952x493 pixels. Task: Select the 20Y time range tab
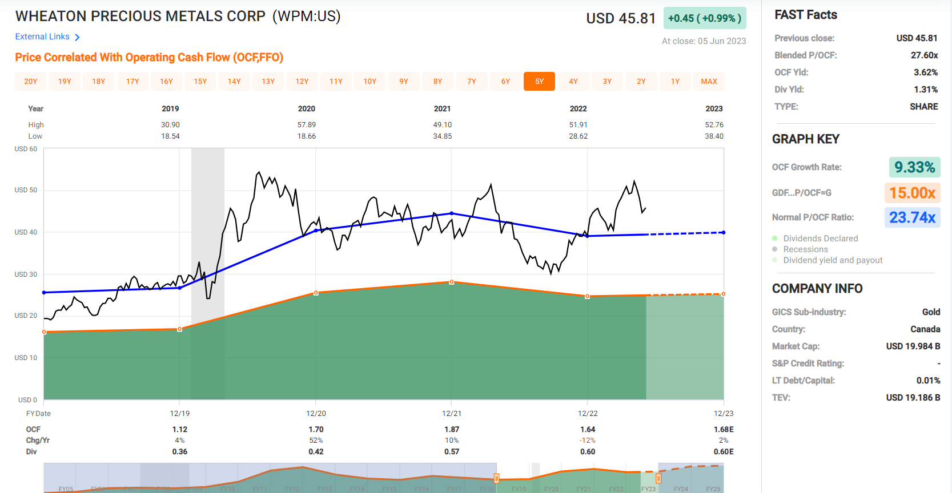(31, 82)
